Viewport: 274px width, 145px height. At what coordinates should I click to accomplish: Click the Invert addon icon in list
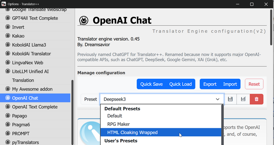[x=8, y=27]
